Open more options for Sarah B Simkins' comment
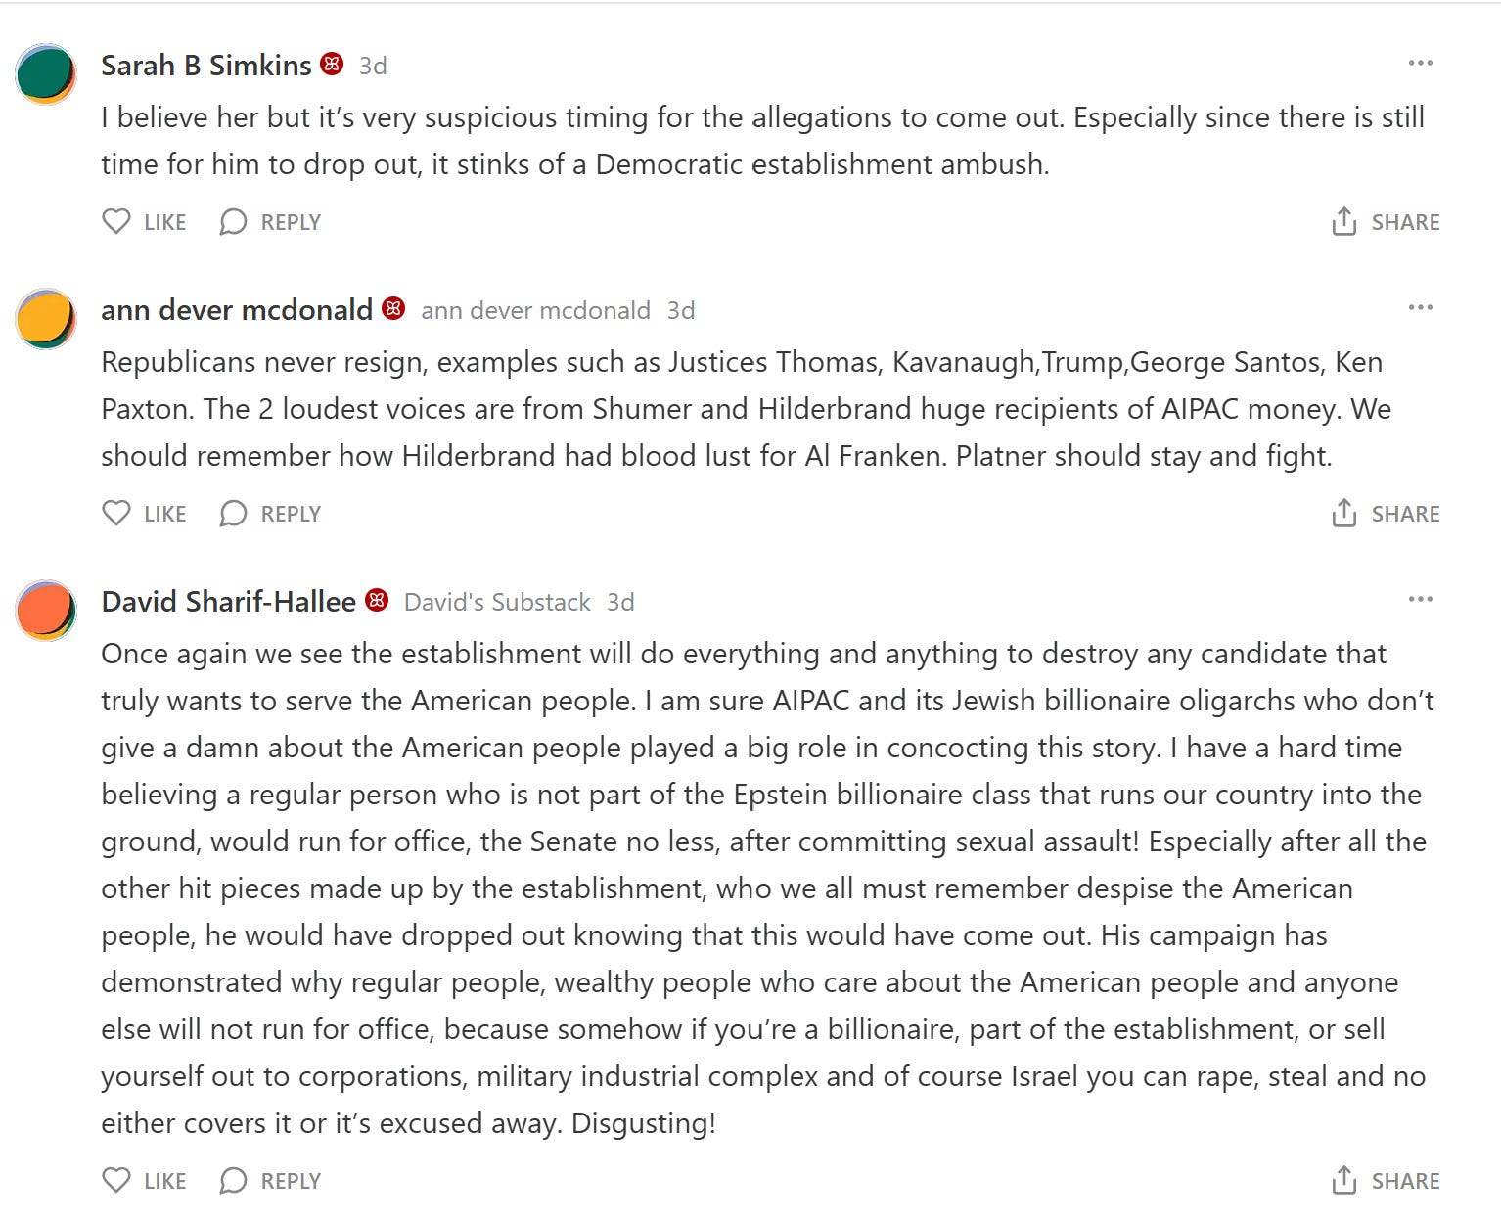 coord(1420,63)
